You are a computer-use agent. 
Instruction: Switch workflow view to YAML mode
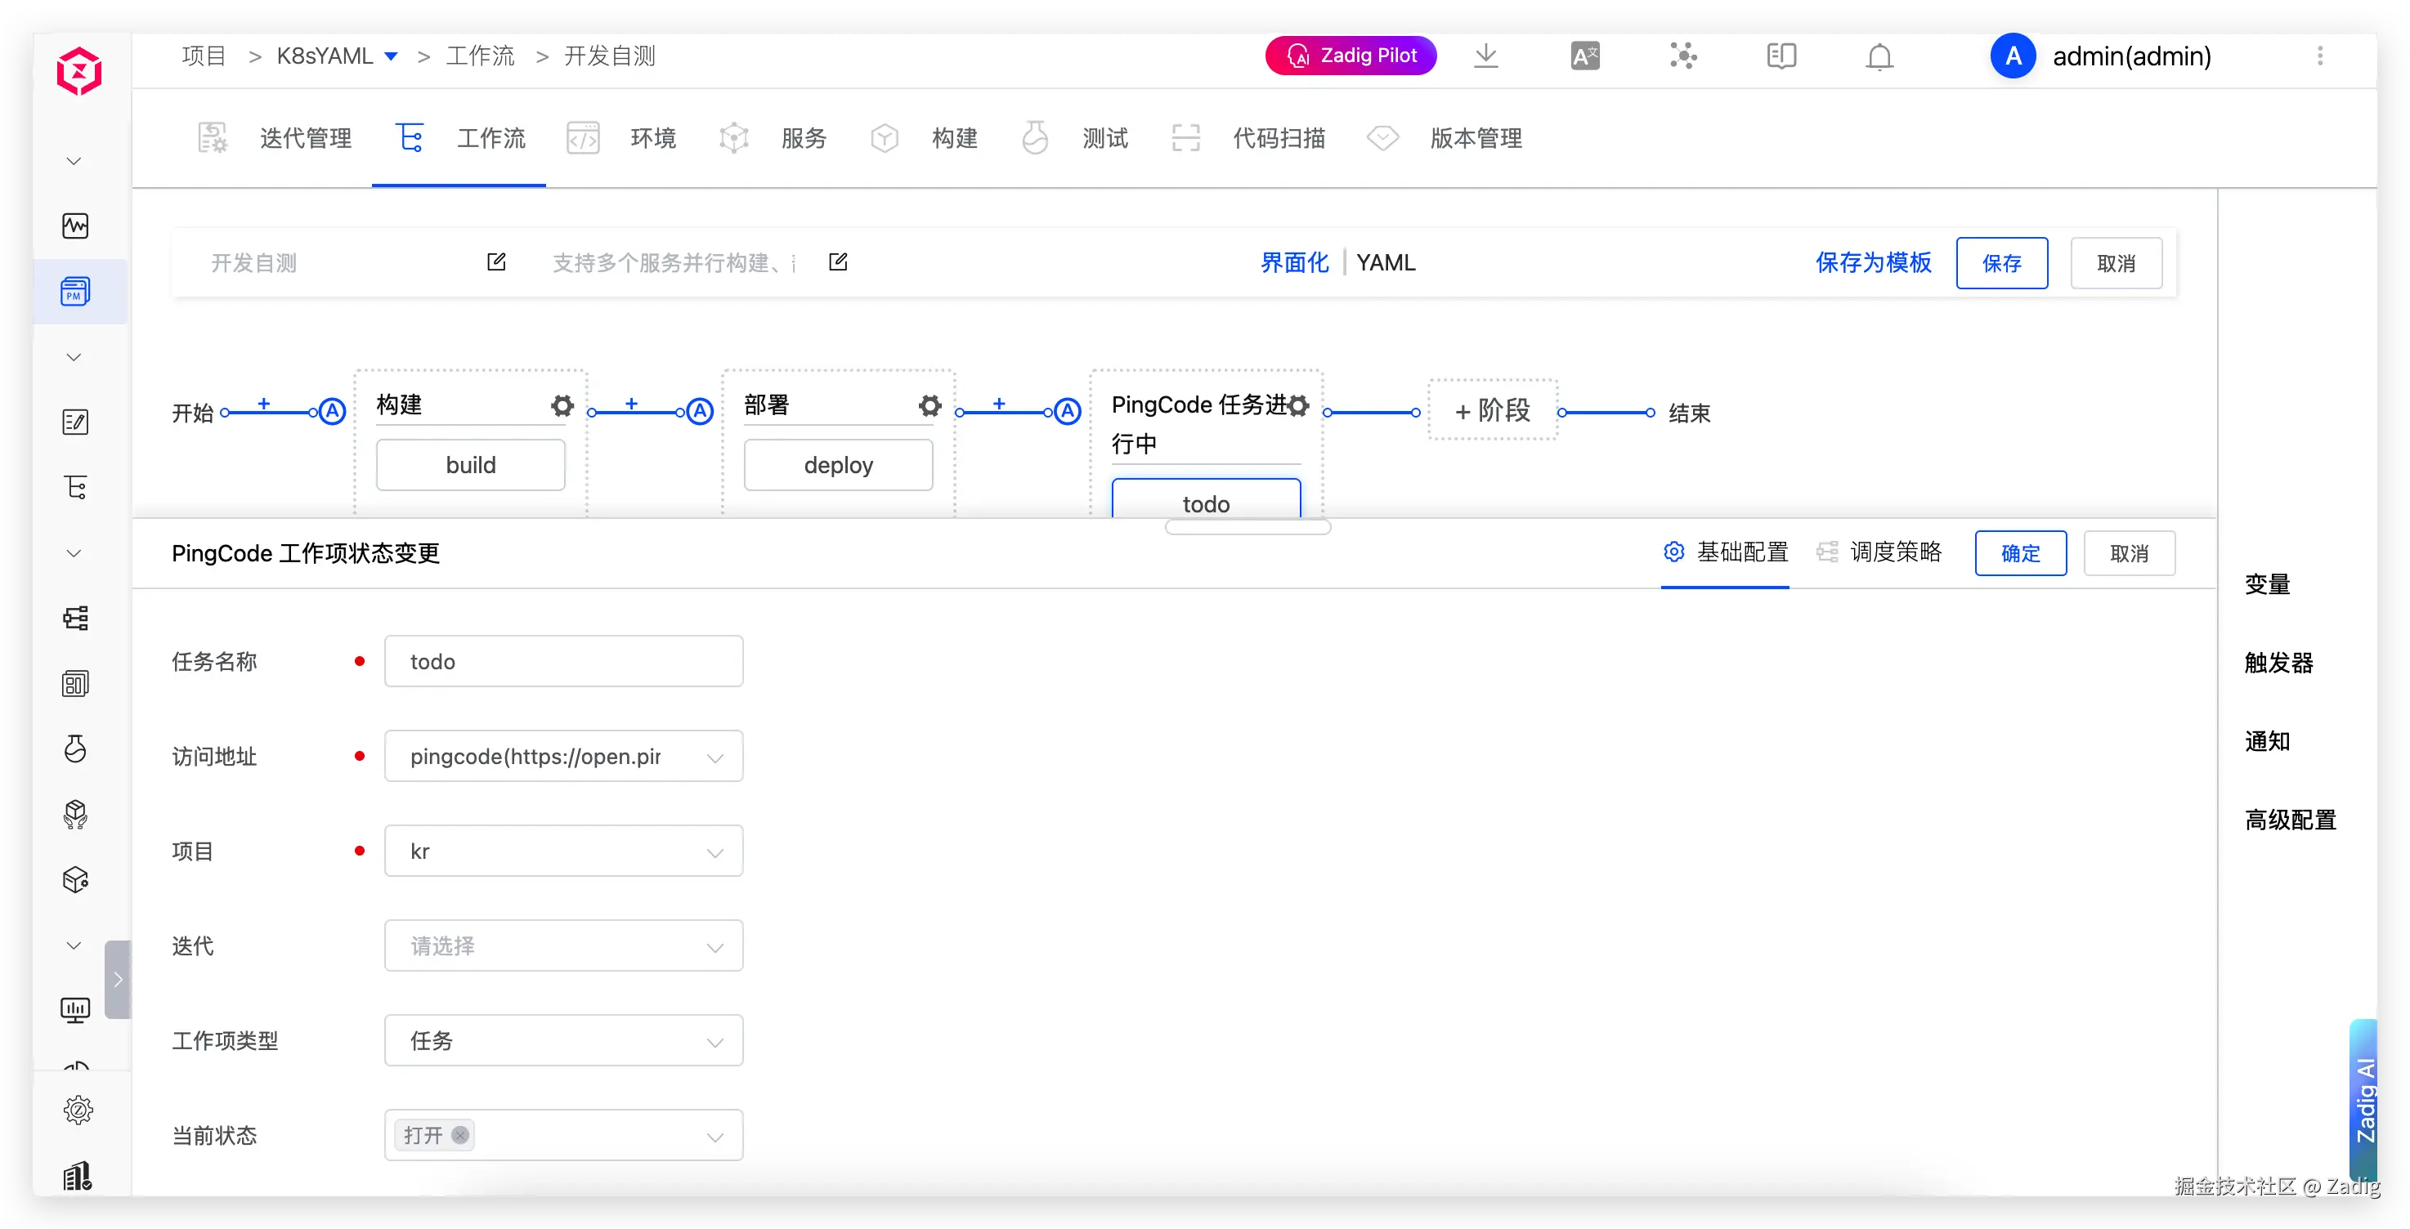[x=1386, y=263]
